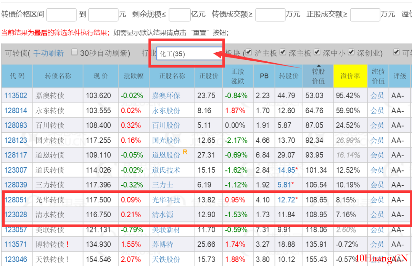Open the 国光股份 stock link

point(166,140)
